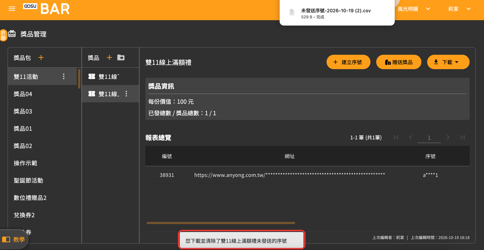Click the downloaded CSV file icon
Image resolution: width=484 pixels, height=250 pixels.
click(x=292, y=12)
